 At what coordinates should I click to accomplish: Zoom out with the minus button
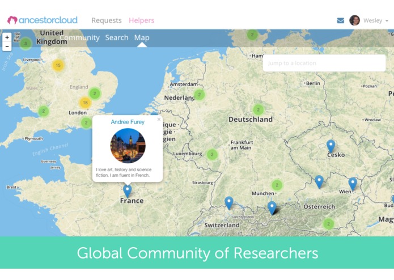point(7,46)
